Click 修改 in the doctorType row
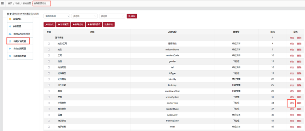The height and width of the screenshot is (131, 305). (292, 103)
